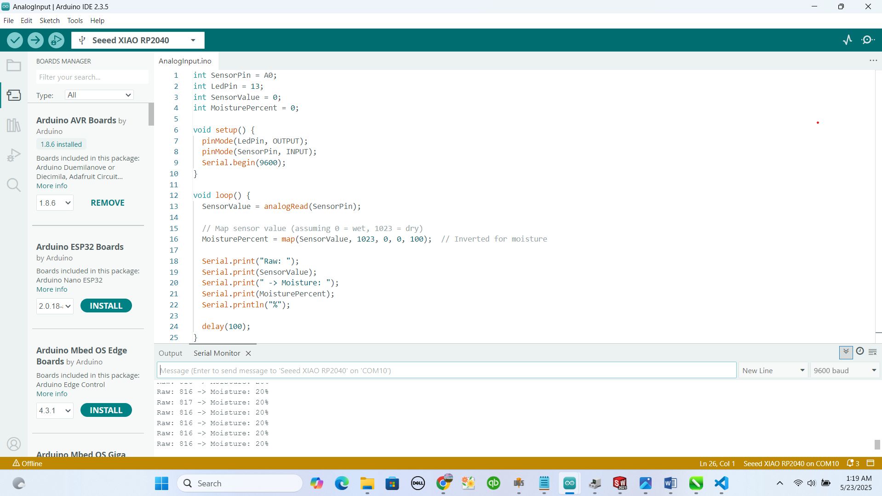The image size is (882, 496).
Task: Open the board selector dropdown Seeed XIAO RP2040
Action: tap(138, 40)
